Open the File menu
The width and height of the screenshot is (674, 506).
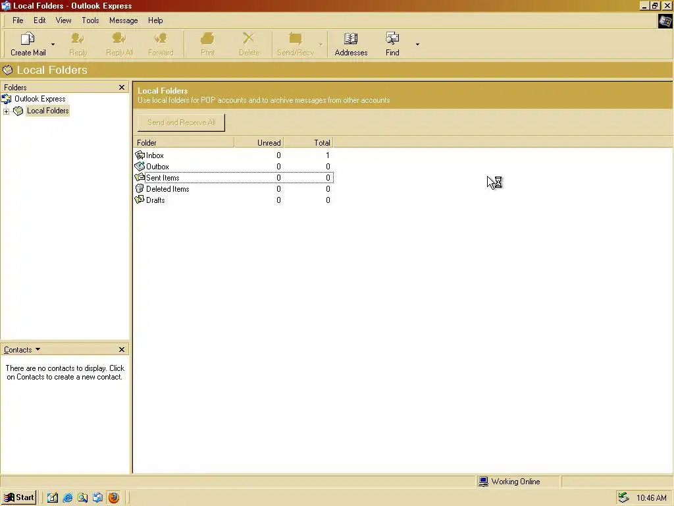18,20
